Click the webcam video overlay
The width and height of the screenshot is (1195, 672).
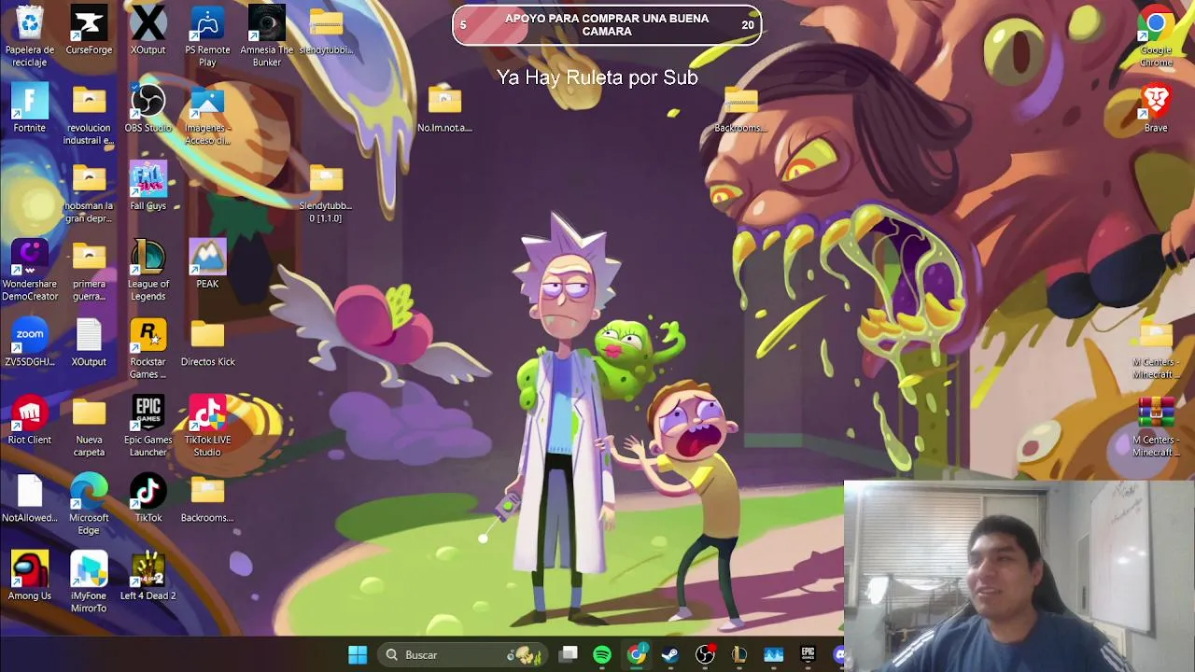click(x=1019, y=576)
